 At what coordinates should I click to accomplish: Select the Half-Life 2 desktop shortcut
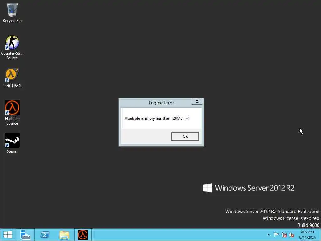pyautogui.click(x=12, y=78)
